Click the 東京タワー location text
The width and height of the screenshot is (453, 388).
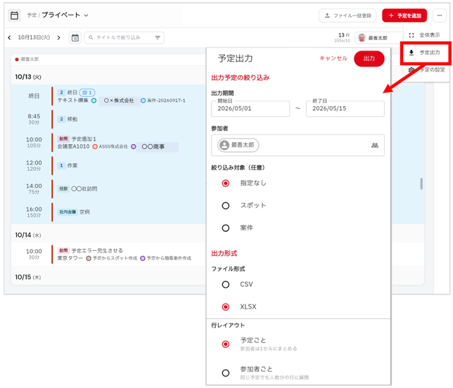click(70, 258)
